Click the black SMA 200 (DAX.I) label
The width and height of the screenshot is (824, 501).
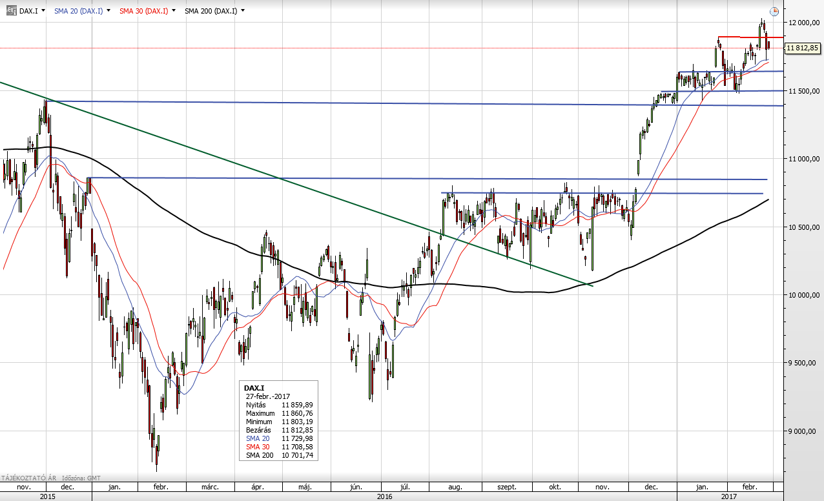coord(211,11)
